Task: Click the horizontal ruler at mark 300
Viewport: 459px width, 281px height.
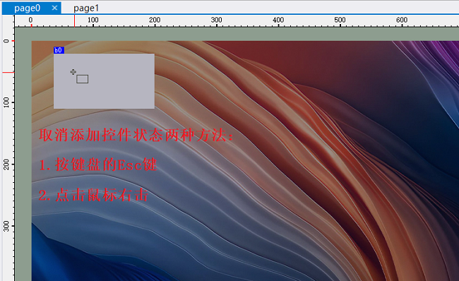Action: [x=216, y=20]
